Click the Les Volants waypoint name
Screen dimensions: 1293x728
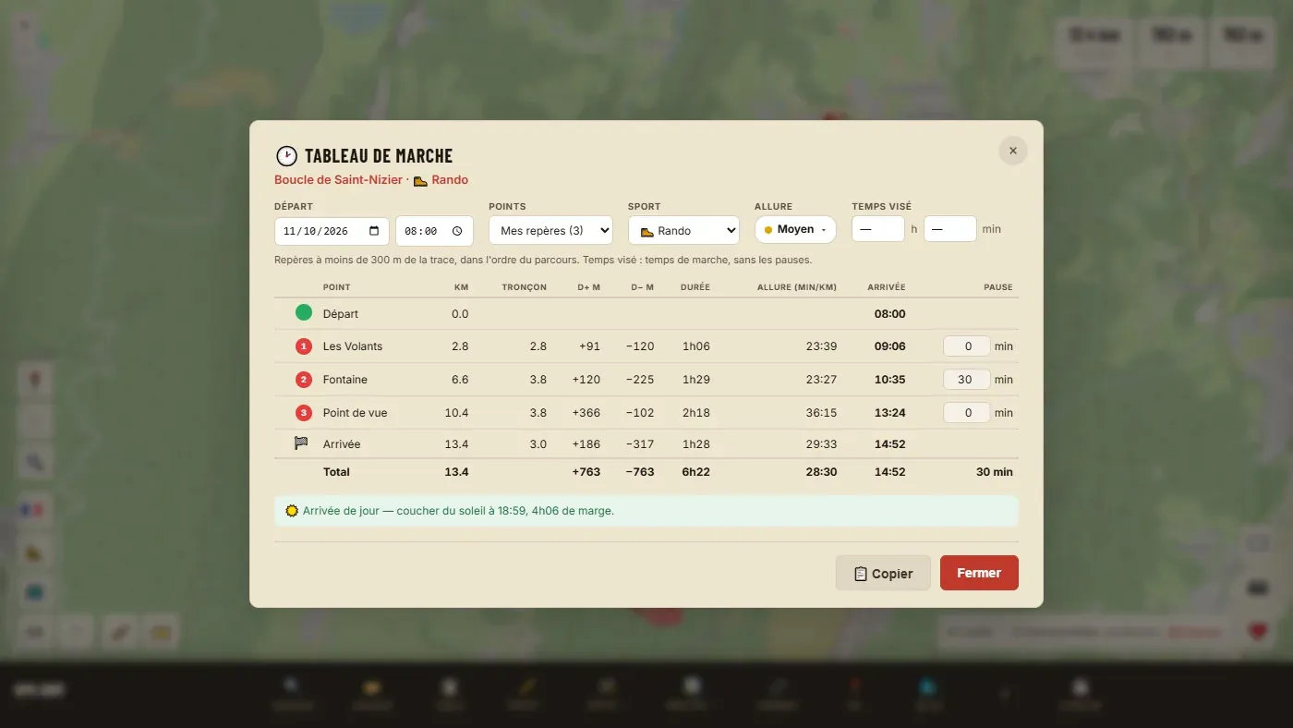click(x=353, y=346)
